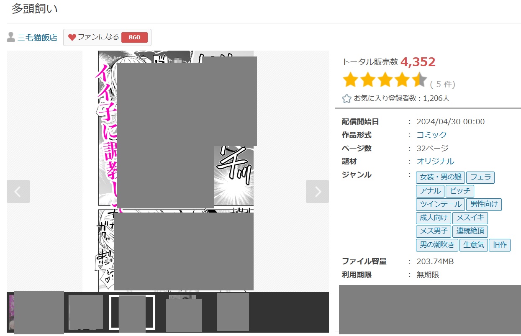The width and height of the screenshot is (521, 336).
Task: Advance to the next preview image arrow
Action: point(317,192)
